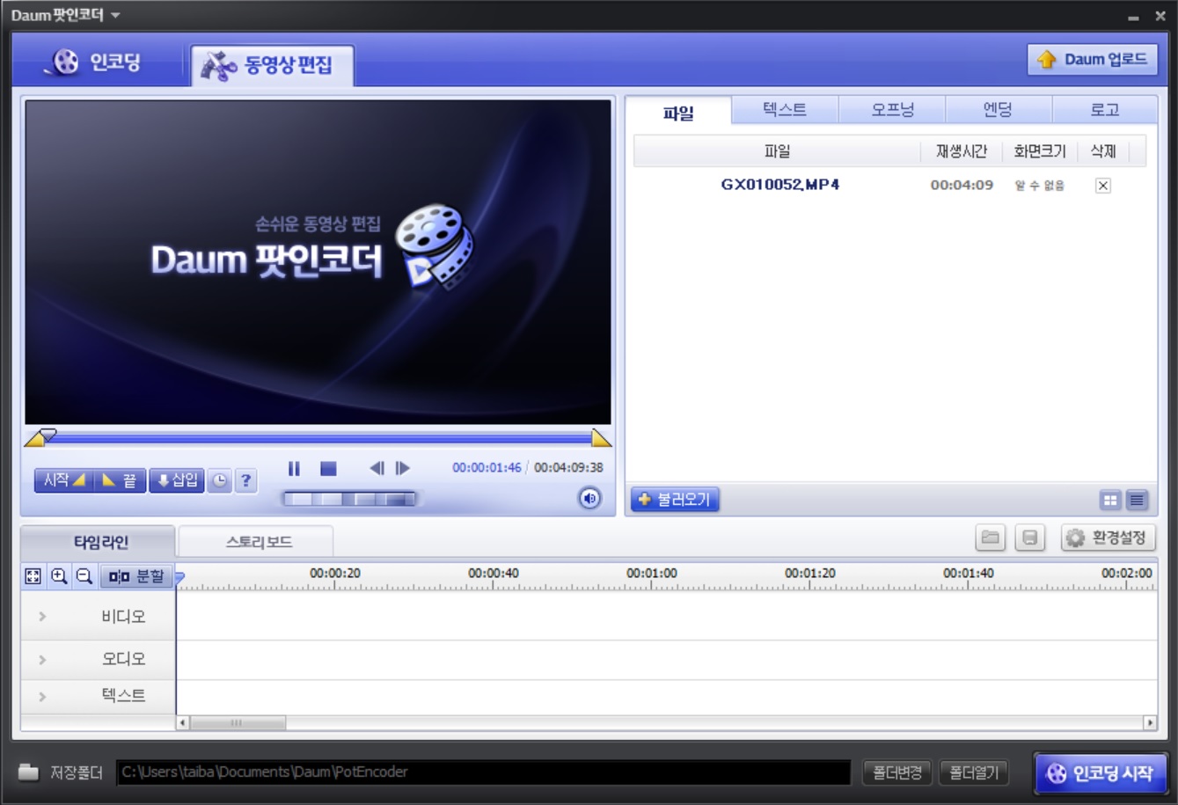
Task: Click the video preview area
Action: [318, 262]
